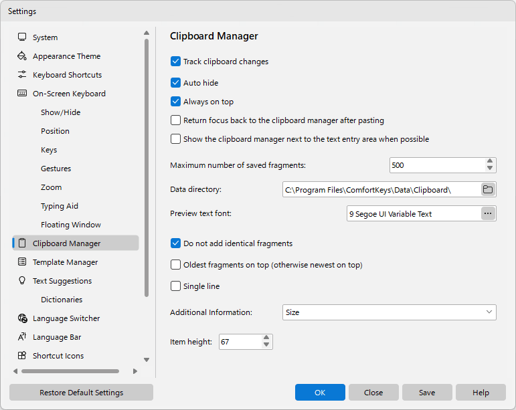Image resolution: width=516 pixels, height=410 pixels.
Task: Select the Position subsection
Action: pyautogui.click(x=55, y=131)
